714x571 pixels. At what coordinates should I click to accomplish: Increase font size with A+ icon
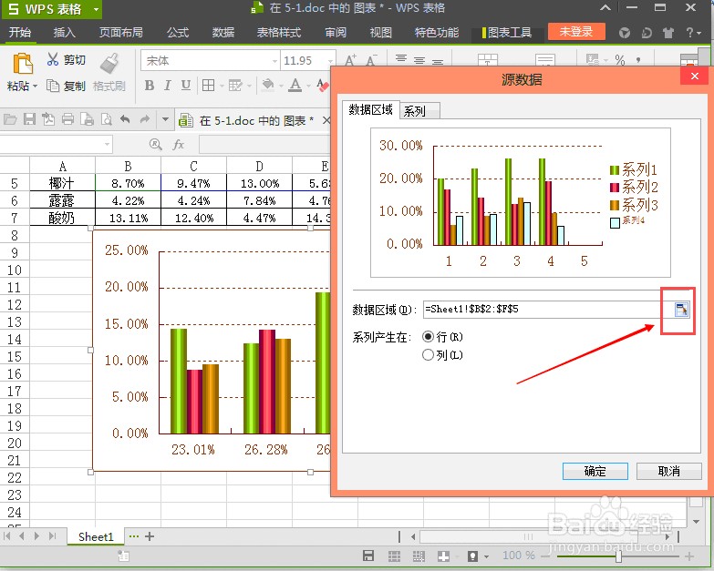(350, 60)
